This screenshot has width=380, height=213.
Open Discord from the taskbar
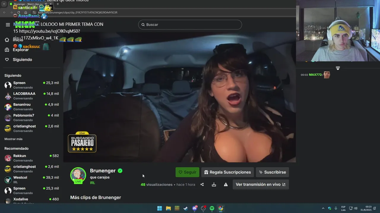click(x=194, y=208)
